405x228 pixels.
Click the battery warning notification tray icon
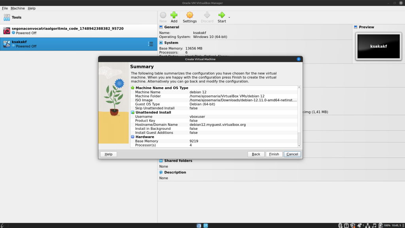point(346,225)
